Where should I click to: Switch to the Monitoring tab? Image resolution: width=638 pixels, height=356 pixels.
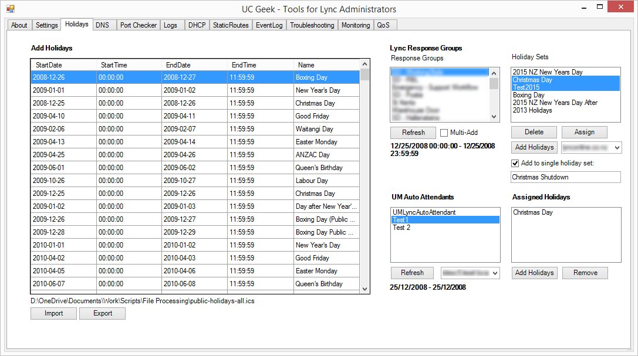click(356, 25)
